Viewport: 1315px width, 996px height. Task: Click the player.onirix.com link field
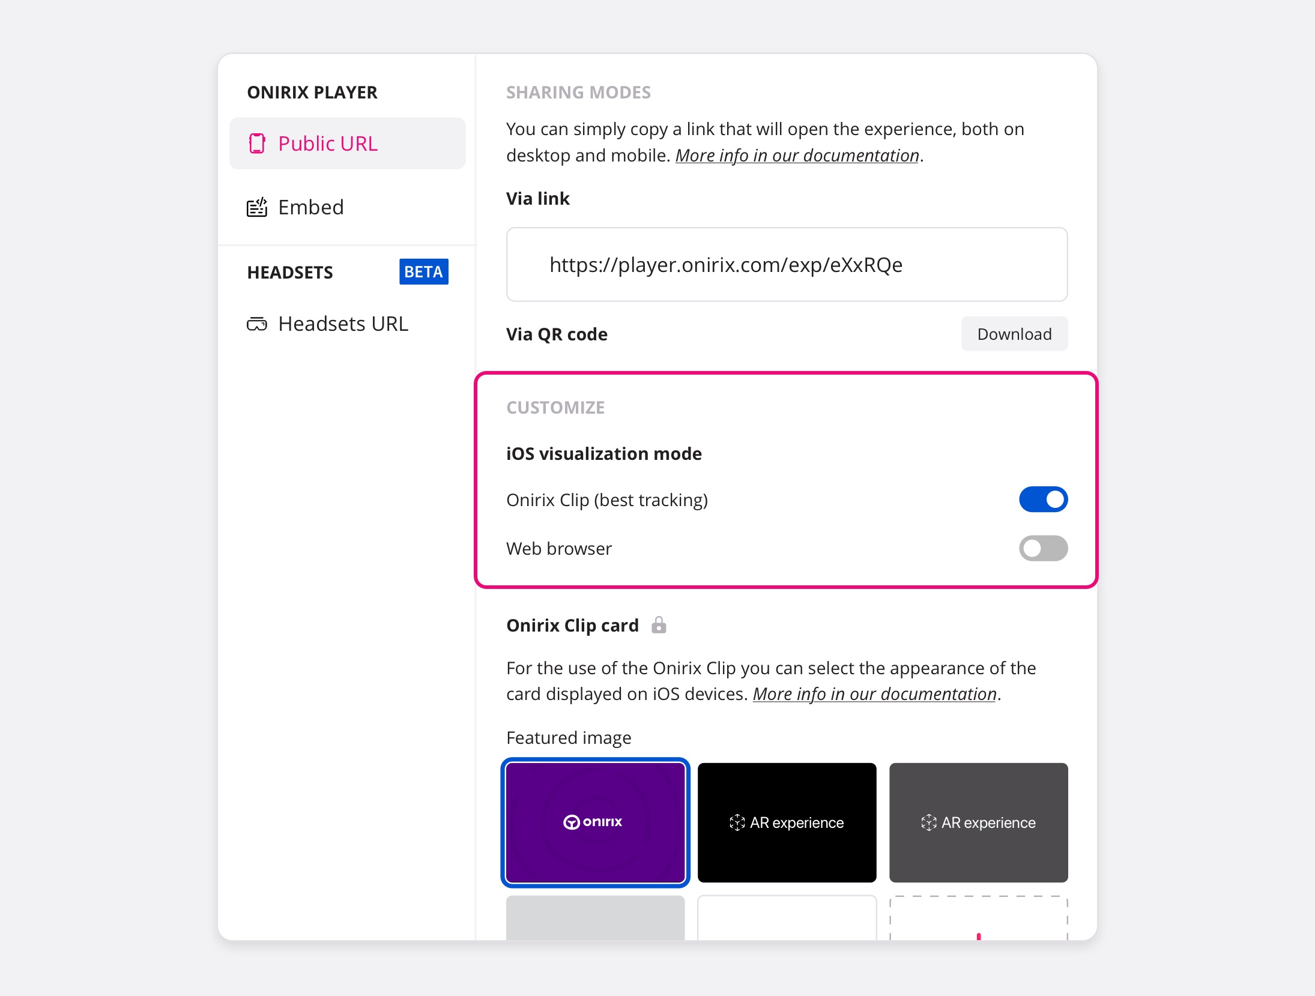click(x=787, y=264)
